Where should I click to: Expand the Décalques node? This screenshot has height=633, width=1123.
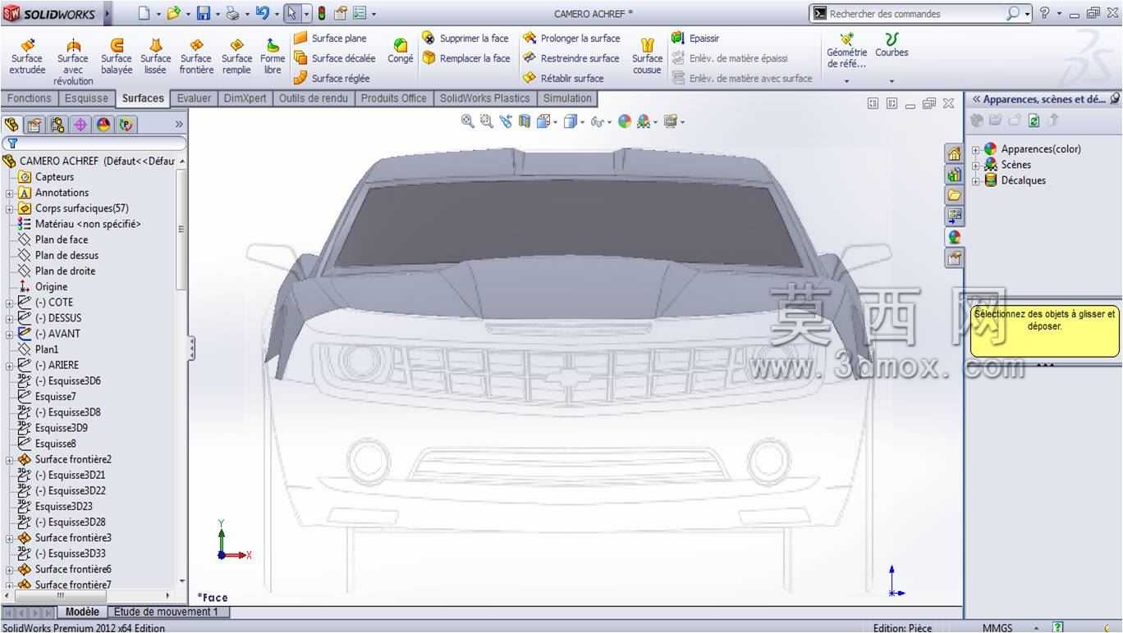(x=976, y=181)
